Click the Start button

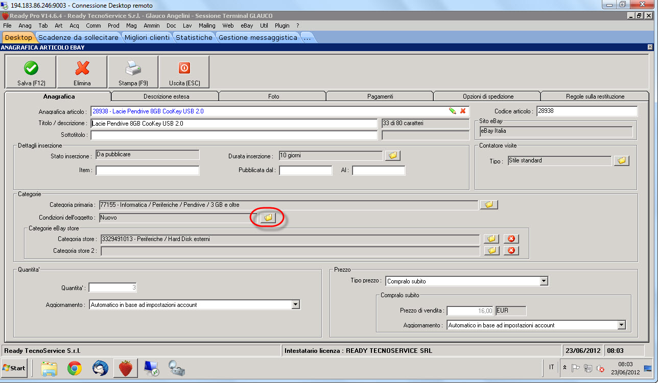(14, 368)
